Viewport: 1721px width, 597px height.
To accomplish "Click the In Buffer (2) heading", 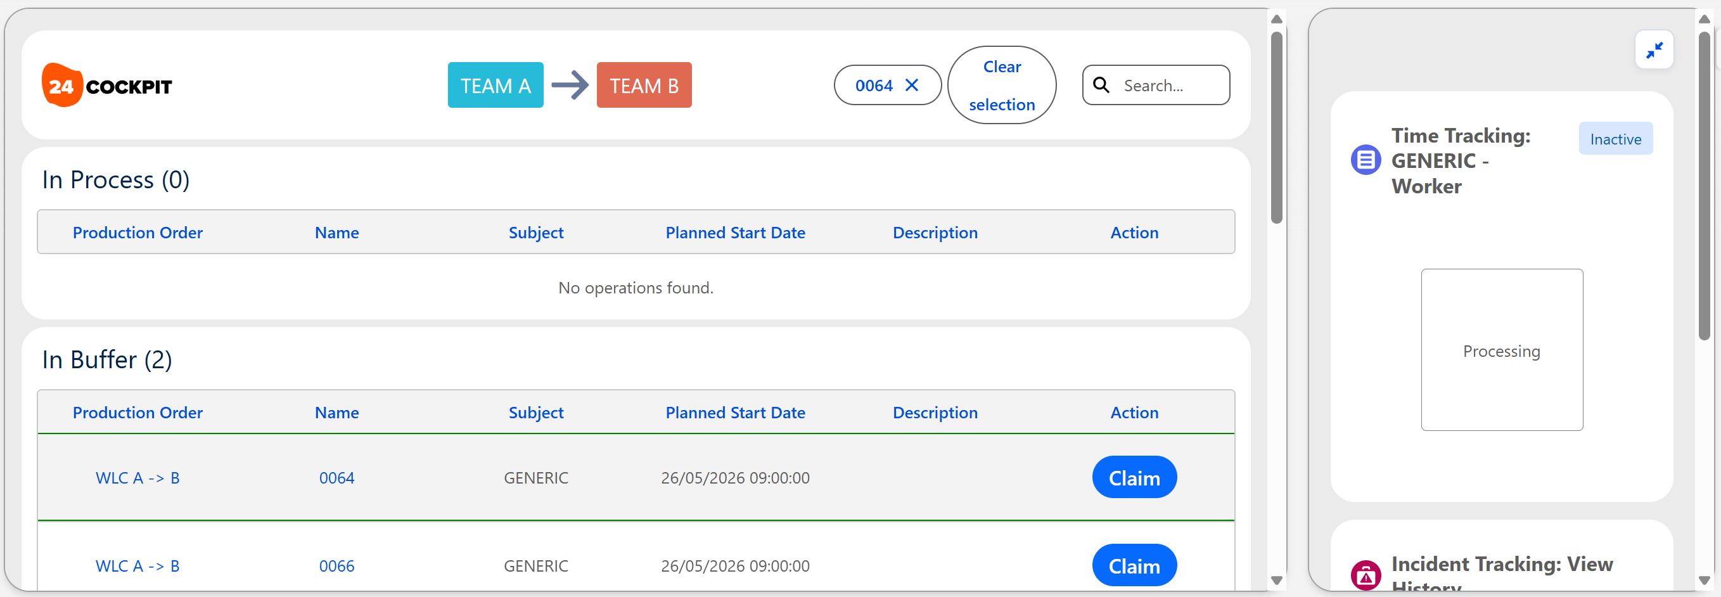I will [107, 360].
